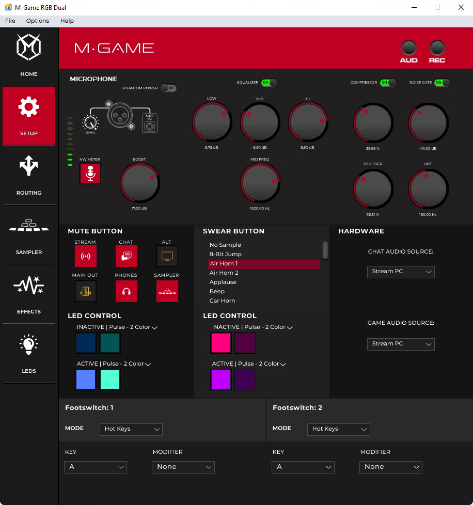Image resolution: width=473 pixels, height=505 pixels.
Task: Pick Mute active light blue swatch
Action: pyautogui.click(x=86, y=380)
